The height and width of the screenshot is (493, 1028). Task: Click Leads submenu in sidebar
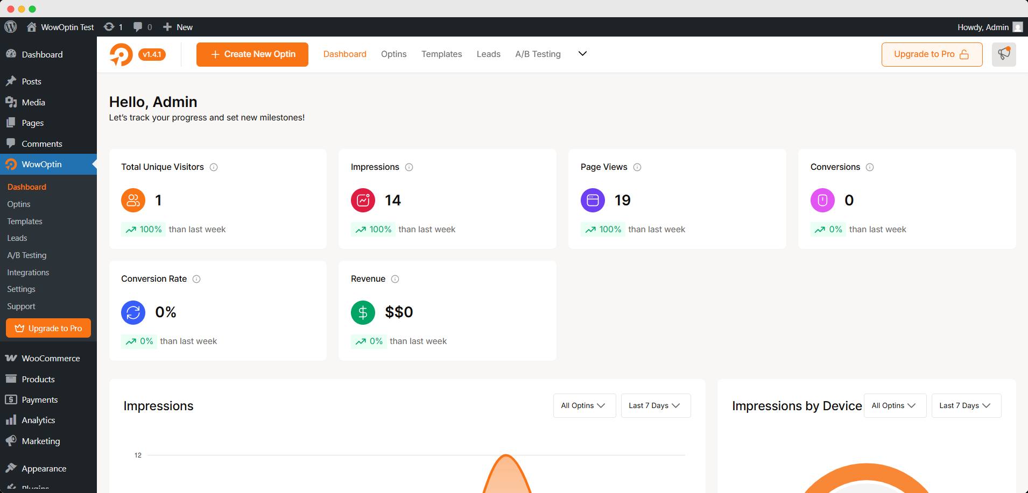pyautogui.click(x=17, y=238)
